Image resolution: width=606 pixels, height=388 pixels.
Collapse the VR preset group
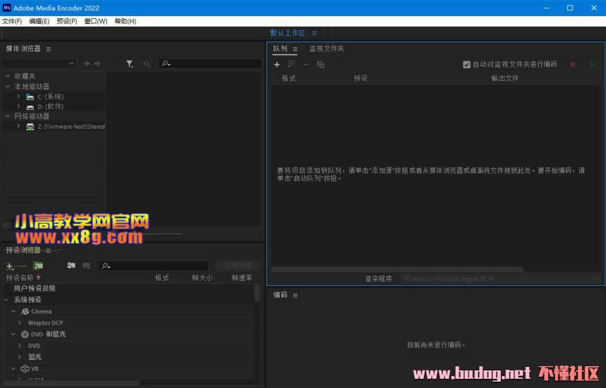[x=13, y=369]
